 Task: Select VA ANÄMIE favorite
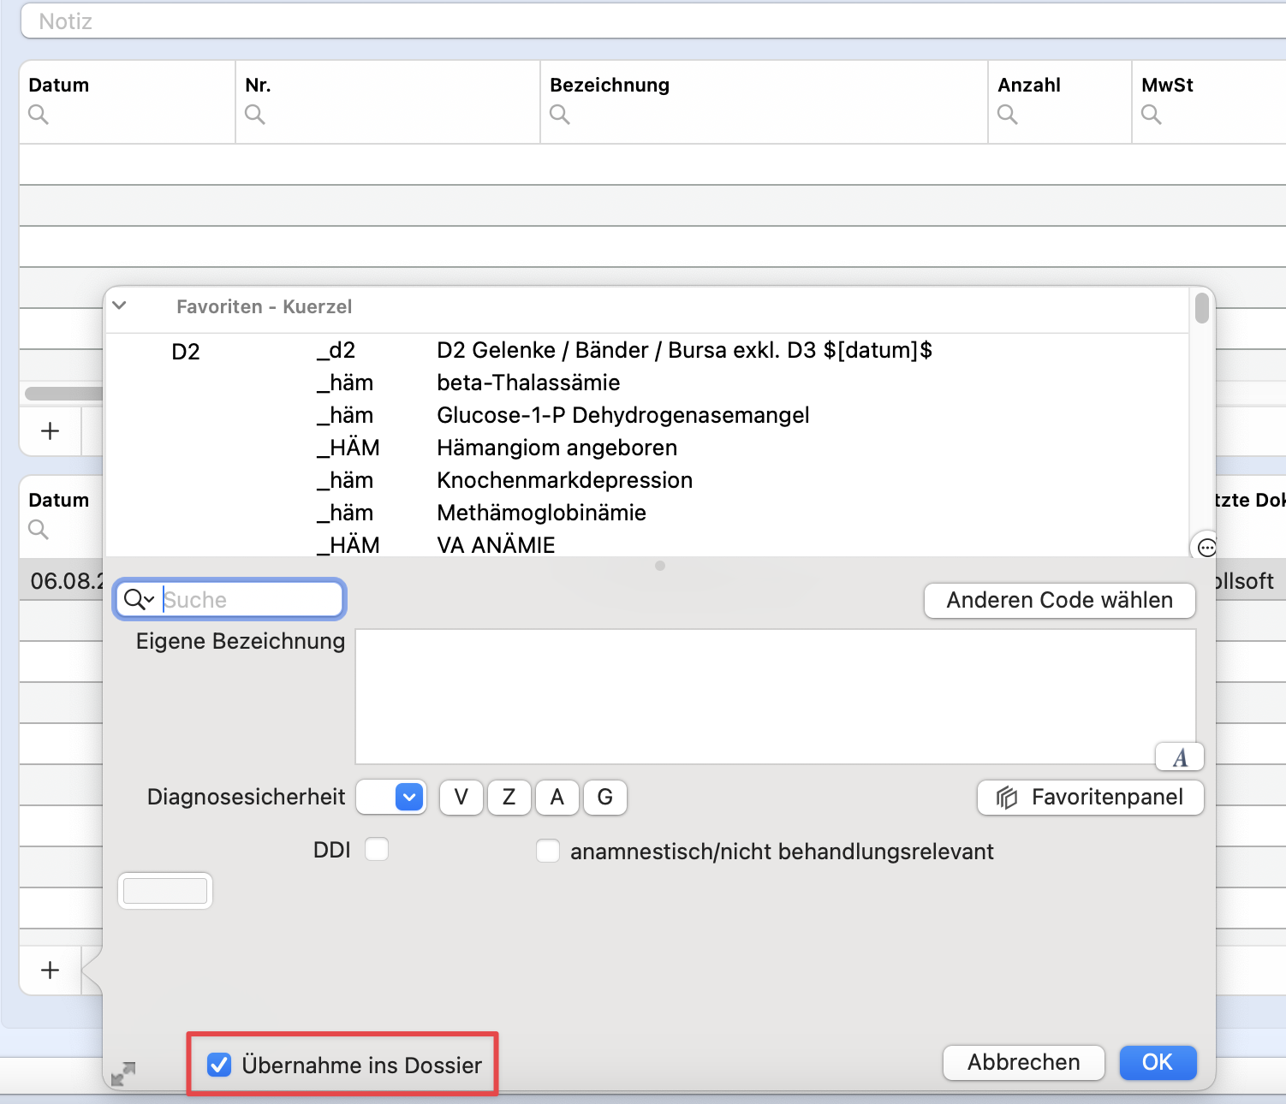point(496,544)
